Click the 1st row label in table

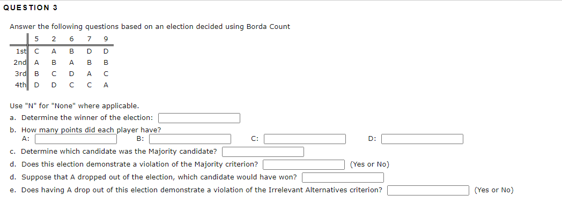20,51
